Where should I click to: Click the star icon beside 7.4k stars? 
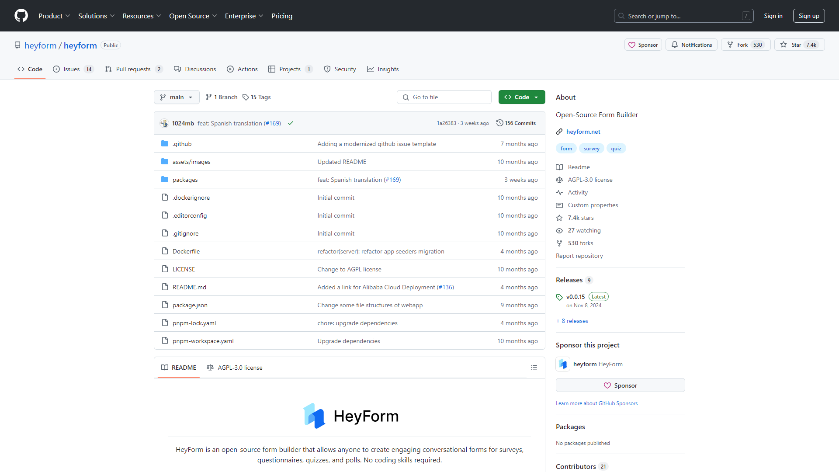point(559,218)
